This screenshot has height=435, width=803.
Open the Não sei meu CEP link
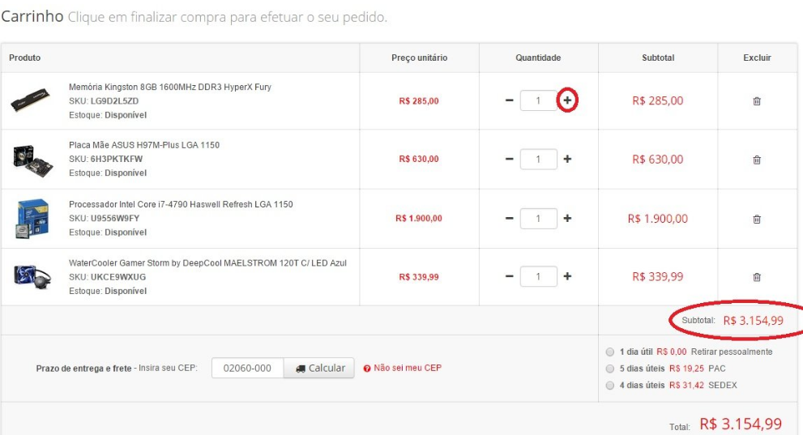(x=407, y=368)
